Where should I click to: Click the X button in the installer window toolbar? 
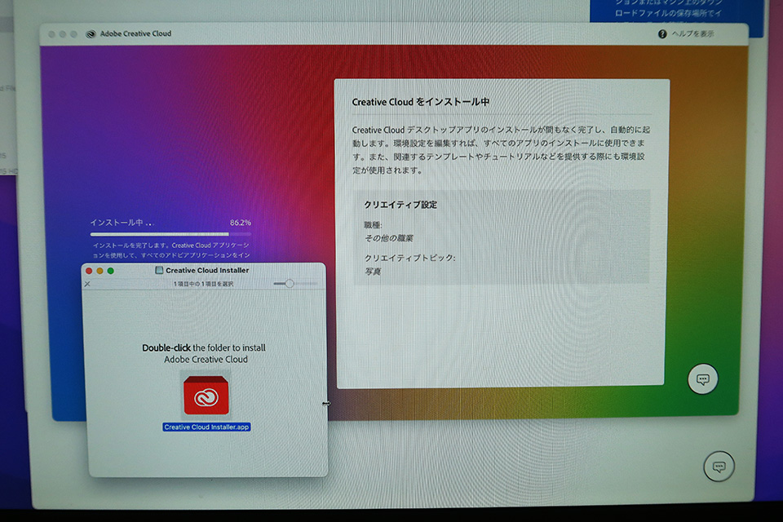point(87,284)
